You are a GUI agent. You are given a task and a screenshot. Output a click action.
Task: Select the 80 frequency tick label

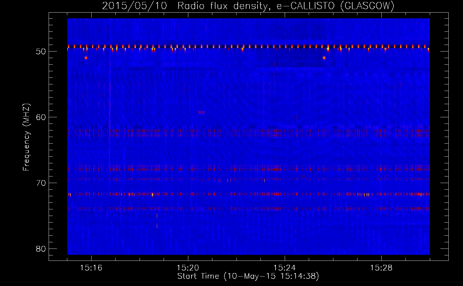click(x=41, y=249)
